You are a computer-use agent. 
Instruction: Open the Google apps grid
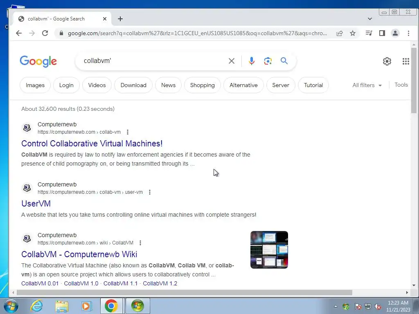click(405, 61)
